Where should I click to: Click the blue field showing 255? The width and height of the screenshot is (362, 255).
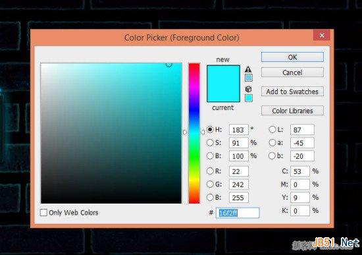point(239,198)
